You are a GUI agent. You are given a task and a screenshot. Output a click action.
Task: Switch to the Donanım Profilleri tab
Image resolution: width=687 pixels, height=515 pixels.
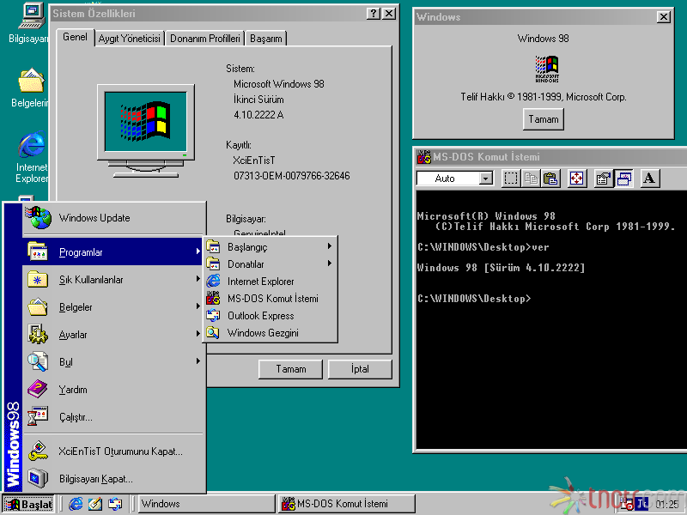coord(204,39)
